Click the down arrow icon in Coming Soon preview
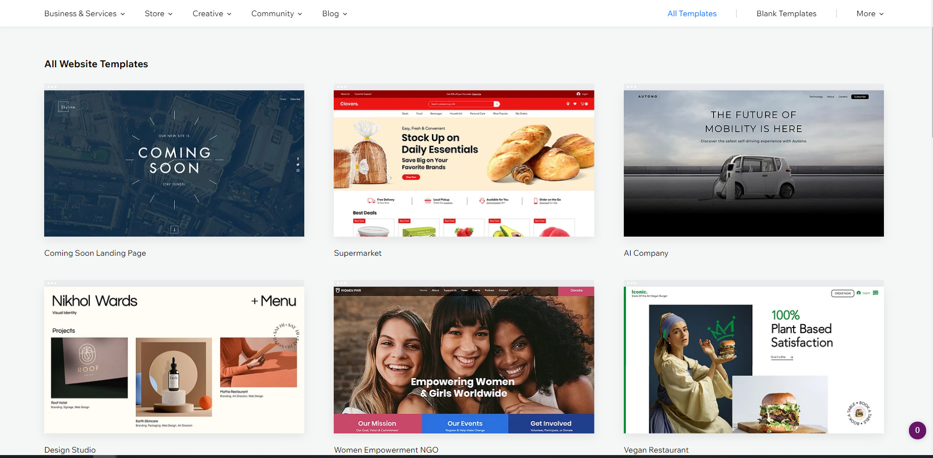 (174, 229)
